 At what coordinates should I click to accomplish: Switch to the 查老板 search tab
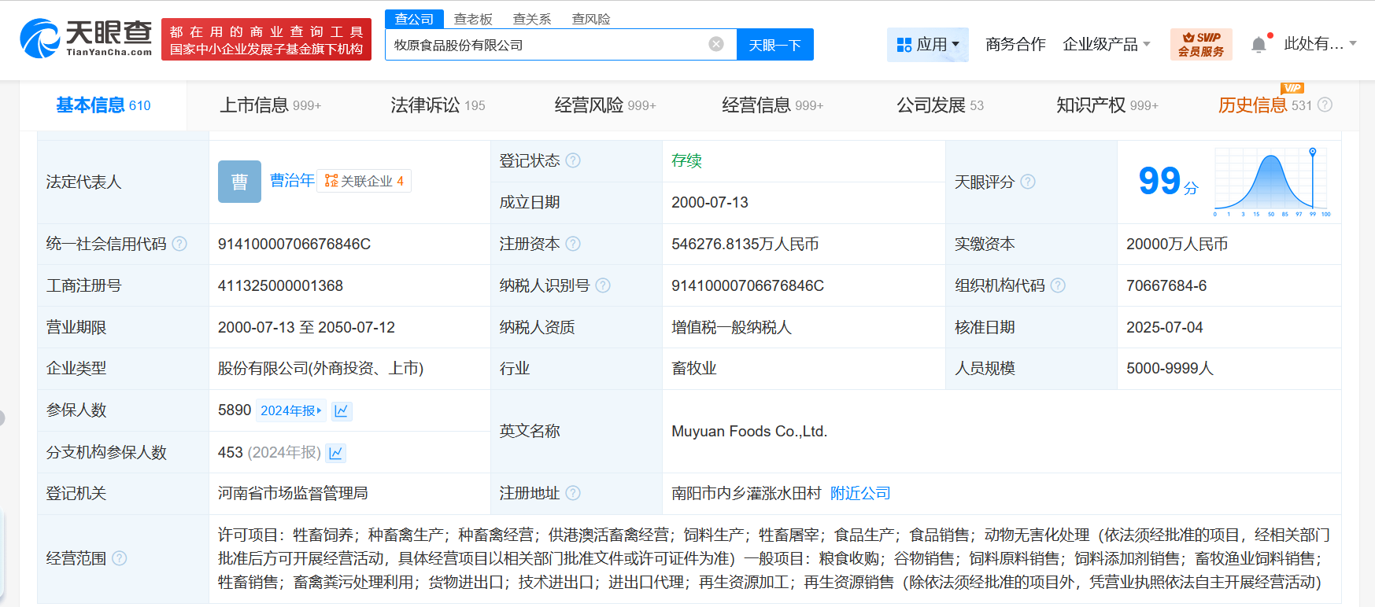(473, 19)
